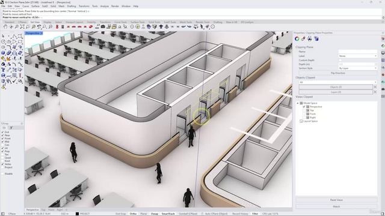The height and width of the screenshot is (216, 385).
Task: Open the File menu
Action: (3, 6)
